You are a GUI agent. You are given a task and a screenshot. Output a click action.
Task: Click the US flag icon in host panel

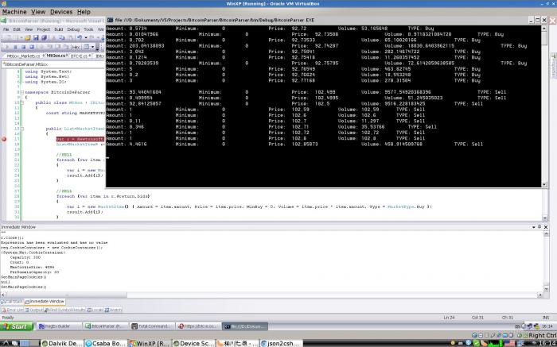click(x=509, y=343)
